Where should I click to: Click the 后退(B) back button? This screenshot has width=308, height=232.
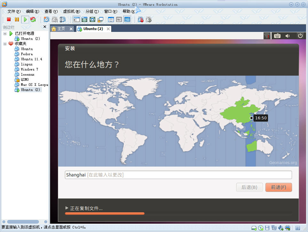pyautogui.click(x=249, y=187)
